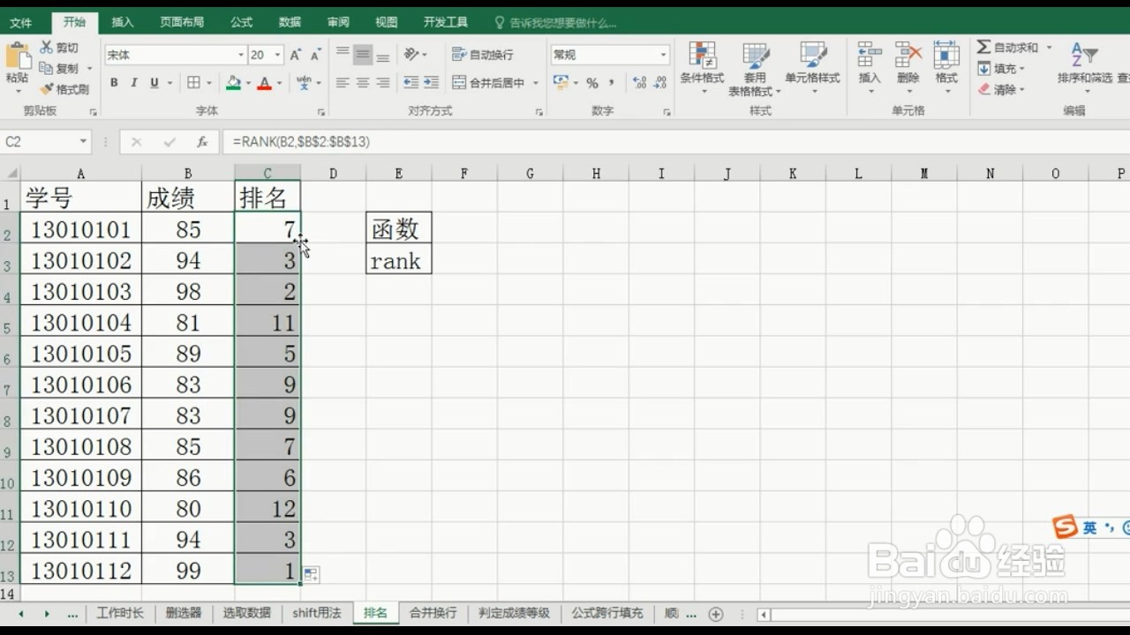Click the Increase Decimal icon
The width and height of the screenshot is (1130, 635).
pos(638,81)
